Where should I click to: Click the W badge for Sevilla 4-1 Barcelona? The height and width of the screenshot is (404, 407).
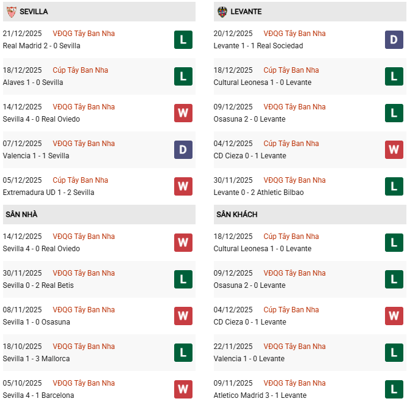pyautogui.click(x=183, y=389)
